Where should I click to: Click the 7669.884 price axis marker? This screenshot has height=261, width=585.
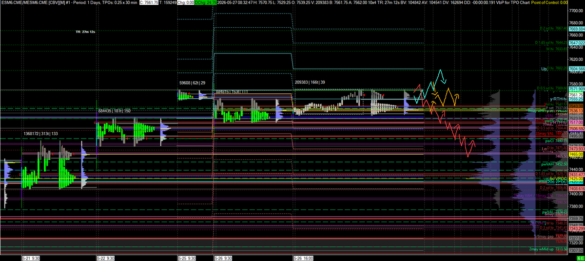(x=576, y=29)
